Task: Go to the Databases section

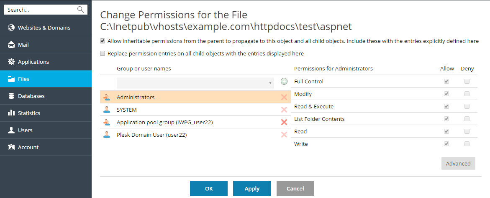Action: click(x=31, y=96)
